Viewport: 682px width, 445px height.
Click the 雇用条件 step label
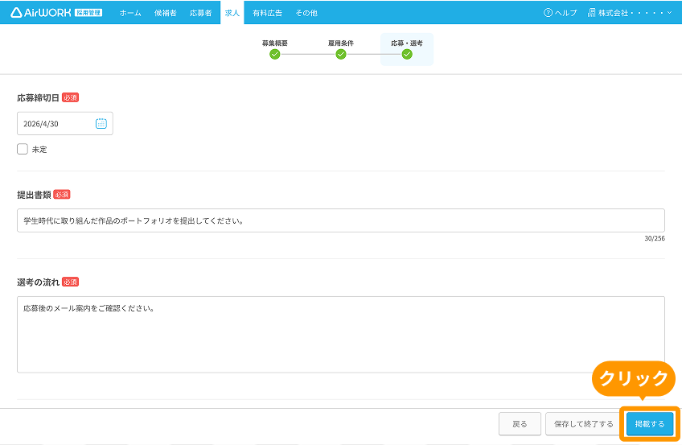[341, 43]
